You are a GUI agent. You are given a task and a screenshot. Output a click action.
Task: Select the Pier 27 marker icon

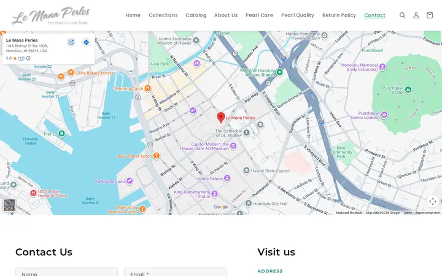click(62, 134)
